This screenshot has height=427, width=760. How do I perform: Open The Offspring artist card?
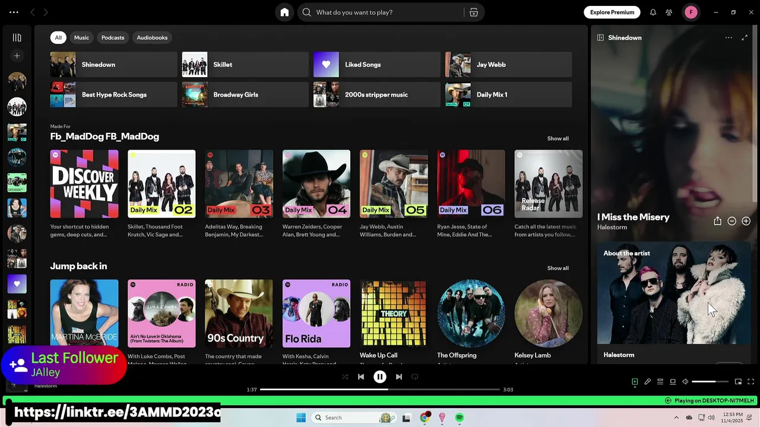point(471,314)
